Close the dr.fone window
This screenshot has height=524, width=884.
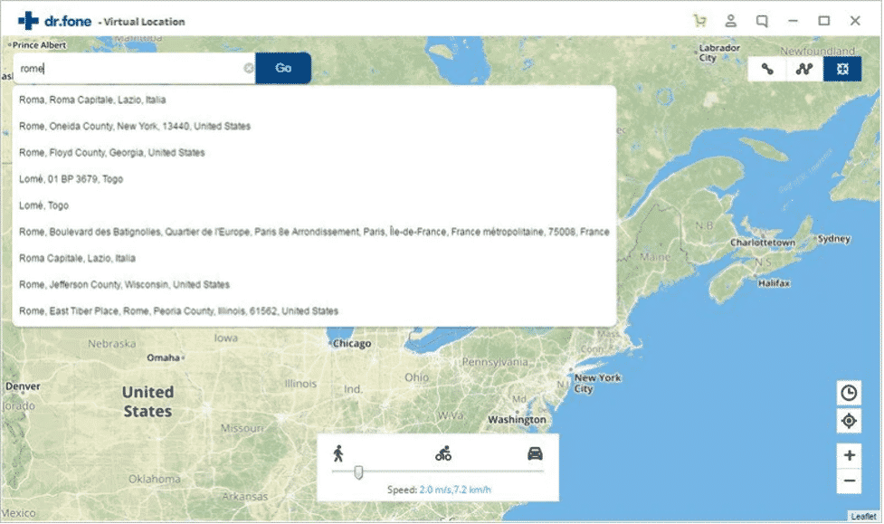[855, 22]
